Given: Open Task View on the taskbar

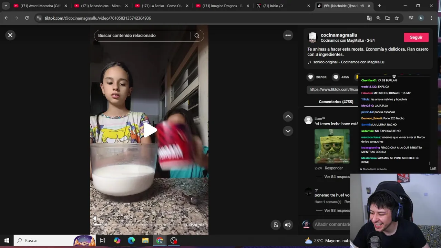Looking at the screenshot, I should (102, 240).
